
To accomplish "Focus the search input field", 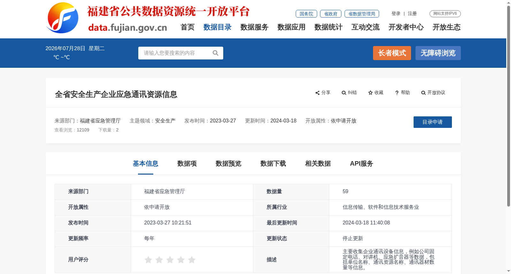I will (x=176, y=53).
